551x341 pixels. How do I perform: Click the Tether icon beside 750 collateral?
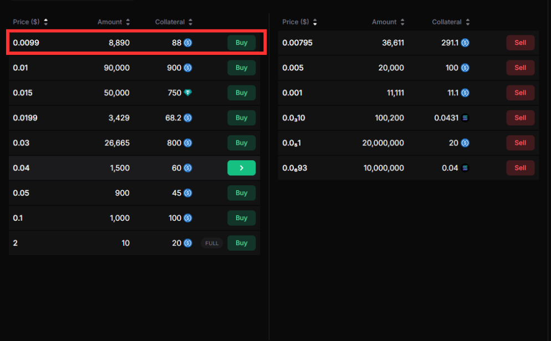pyautogui.click(x=188, y=93)
